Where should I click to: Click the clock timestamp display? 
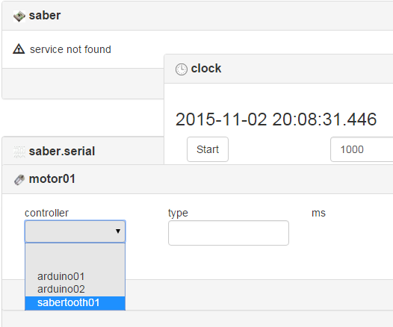tap(276, 119)
